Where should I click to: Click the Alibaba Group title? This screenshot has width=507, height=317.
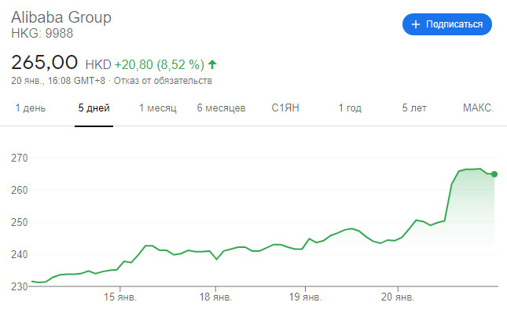(x=61, y=17)
